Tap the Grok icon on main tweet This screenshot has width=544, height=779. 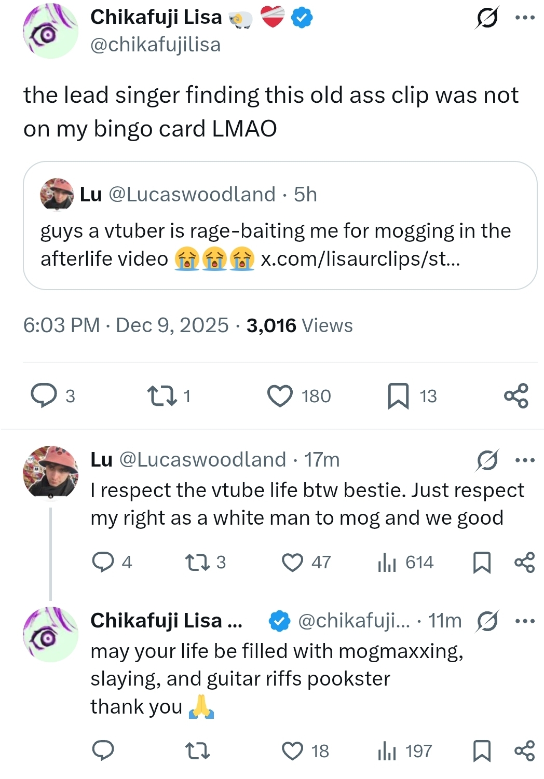click(x=487, y=18)
